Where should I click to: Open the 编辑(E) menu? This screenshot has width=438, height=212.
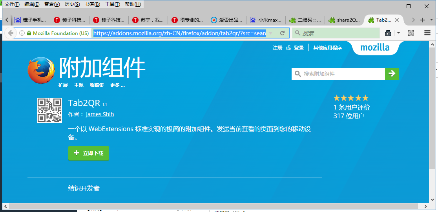coord(32,4)
